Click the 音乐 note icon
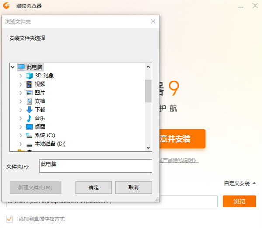This screenshot has height=231, width=262. (29, 118)
